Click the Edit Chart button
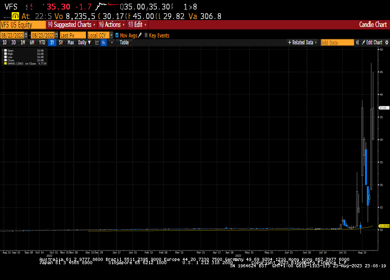 372,43
